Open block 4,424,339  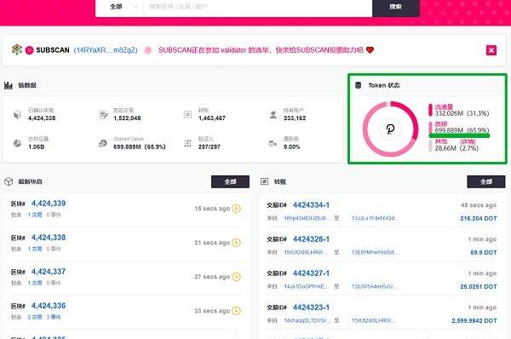[x=49, y=204]
